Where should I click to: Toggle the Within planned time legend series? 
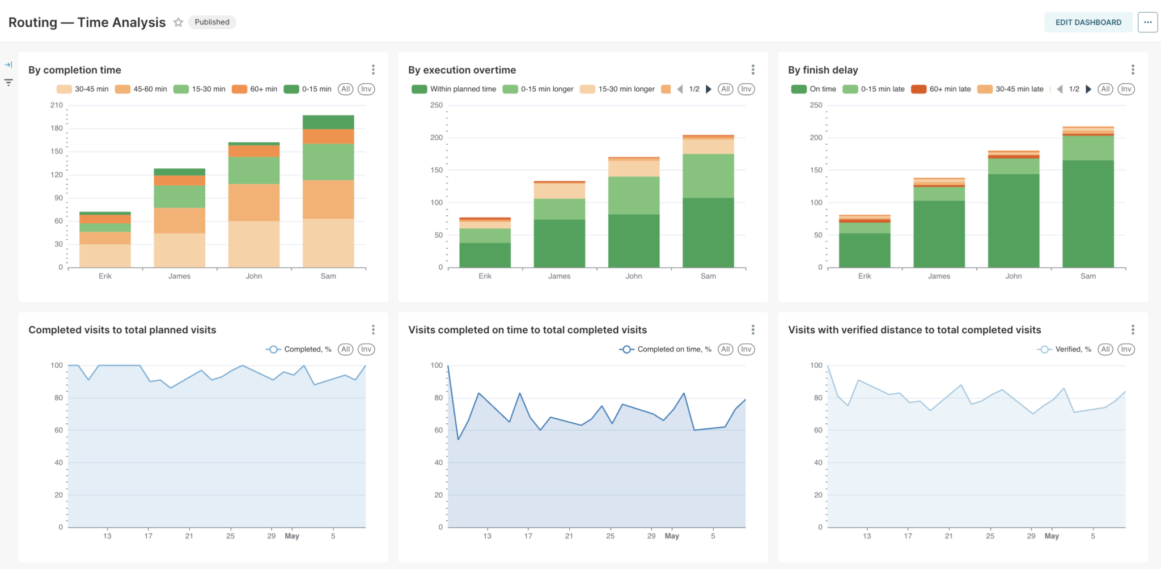coord(454,89)
